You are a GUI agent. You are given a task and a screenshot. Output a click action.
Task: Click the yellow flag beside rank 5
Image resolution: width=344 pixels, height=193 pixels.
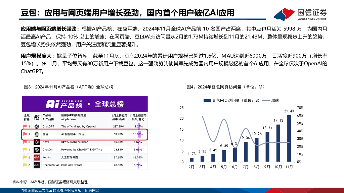click(25, 157)
